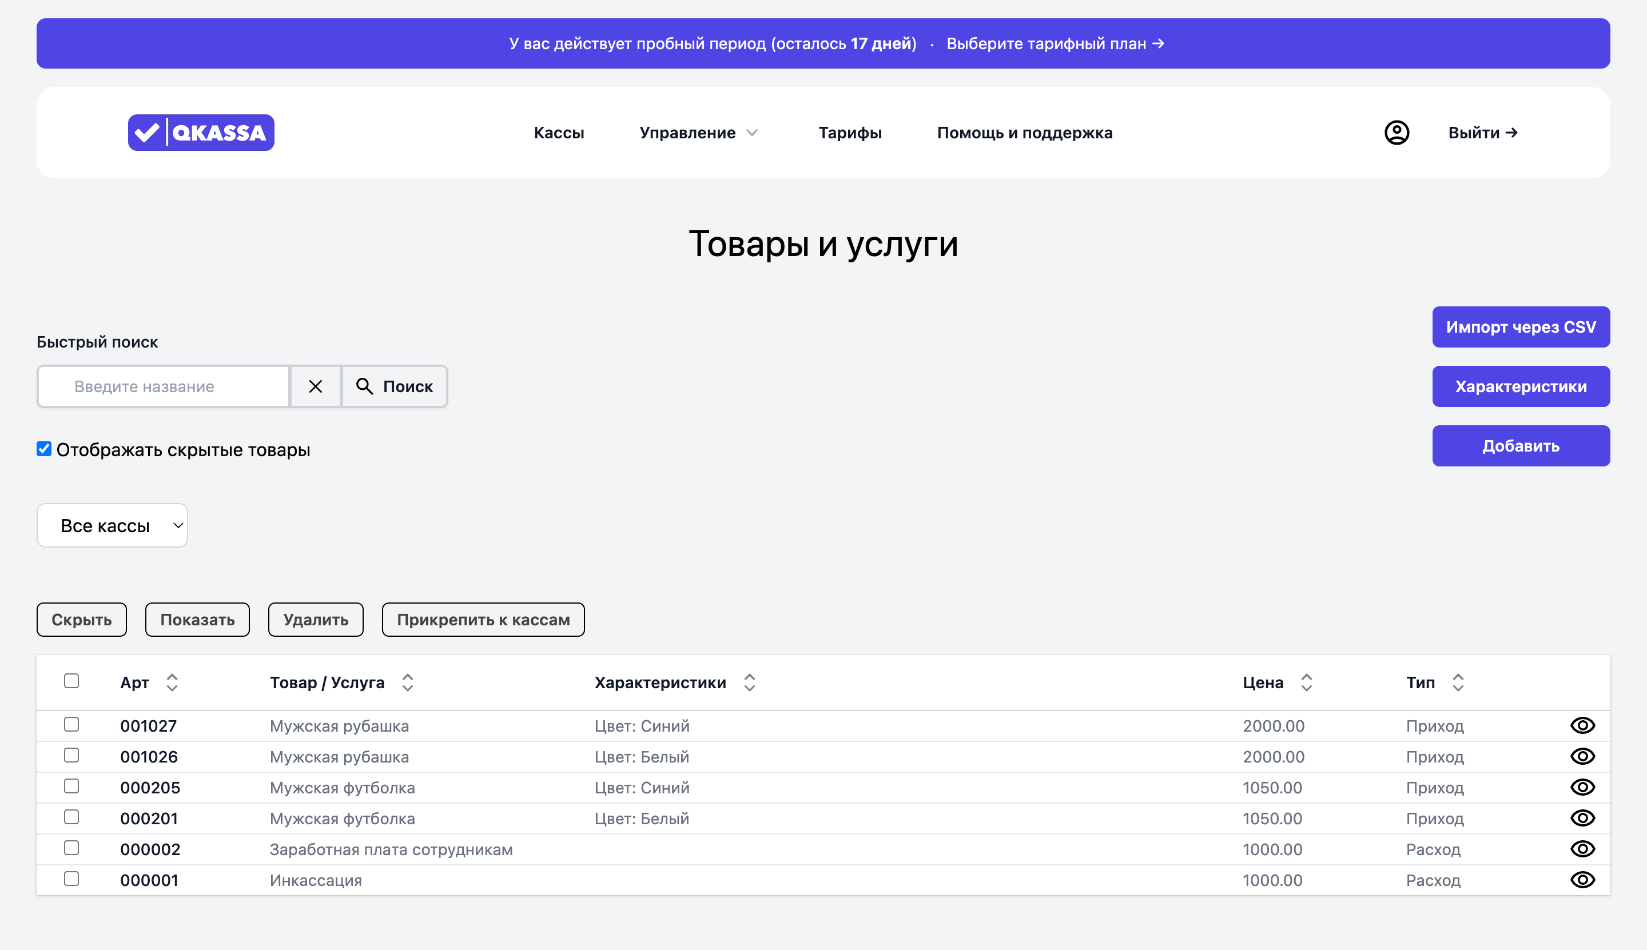Image resolution: width=1647 pixels, height=950 pixels.
Task: Sort by the Характеристики column
Action: tap(749, 682)
